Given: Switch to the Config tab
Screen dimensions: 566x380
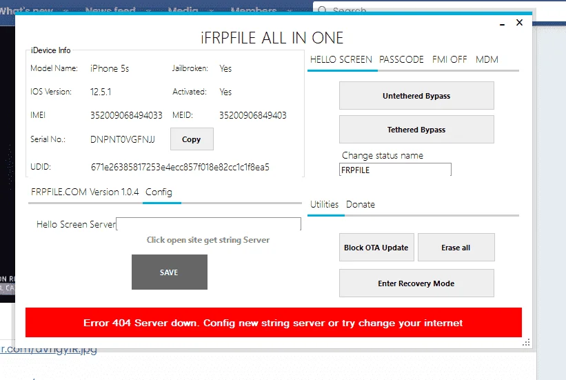Looking at the screenshot, I should click(159, 192).
